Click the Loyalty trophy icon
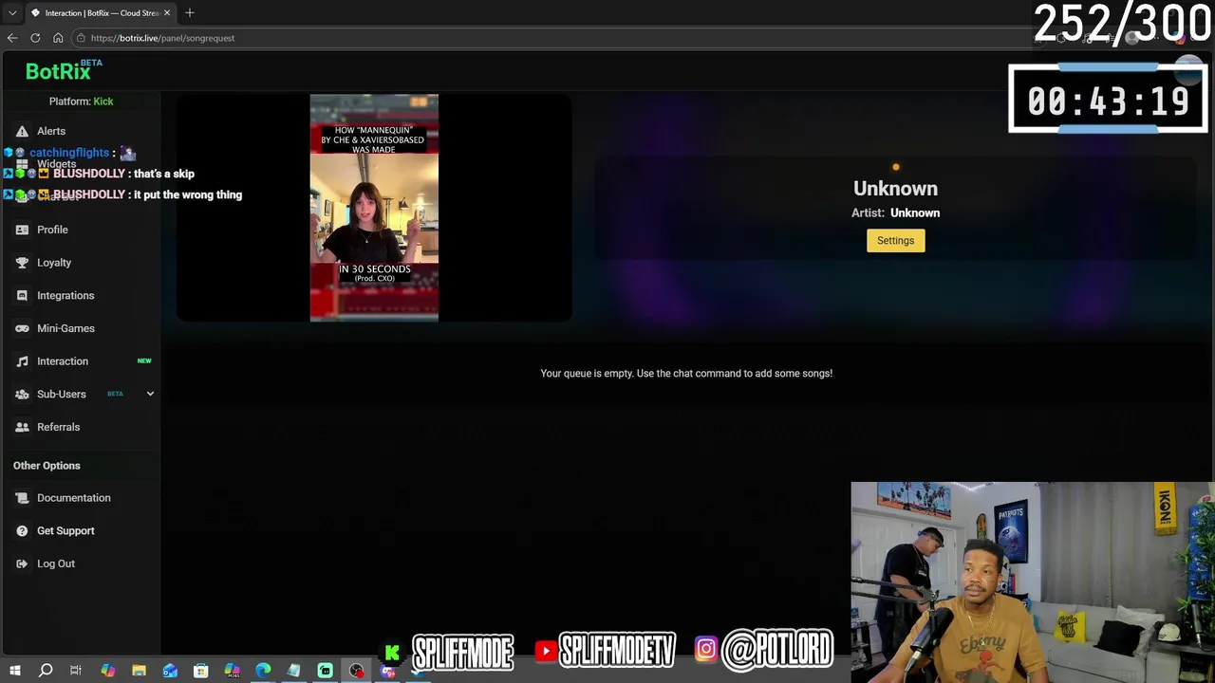This screenshot has height=683, width=1215. pos(22,263)
